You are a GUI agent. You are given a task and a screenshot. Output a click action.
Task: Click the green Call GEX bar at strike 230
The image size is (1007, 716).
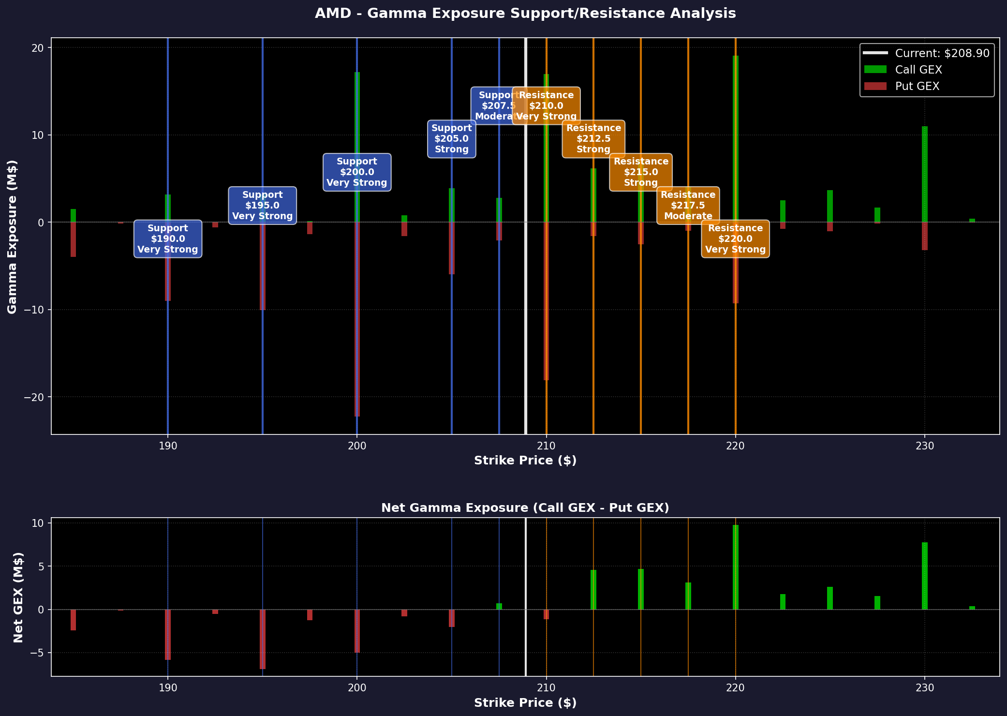click(925, 174)
